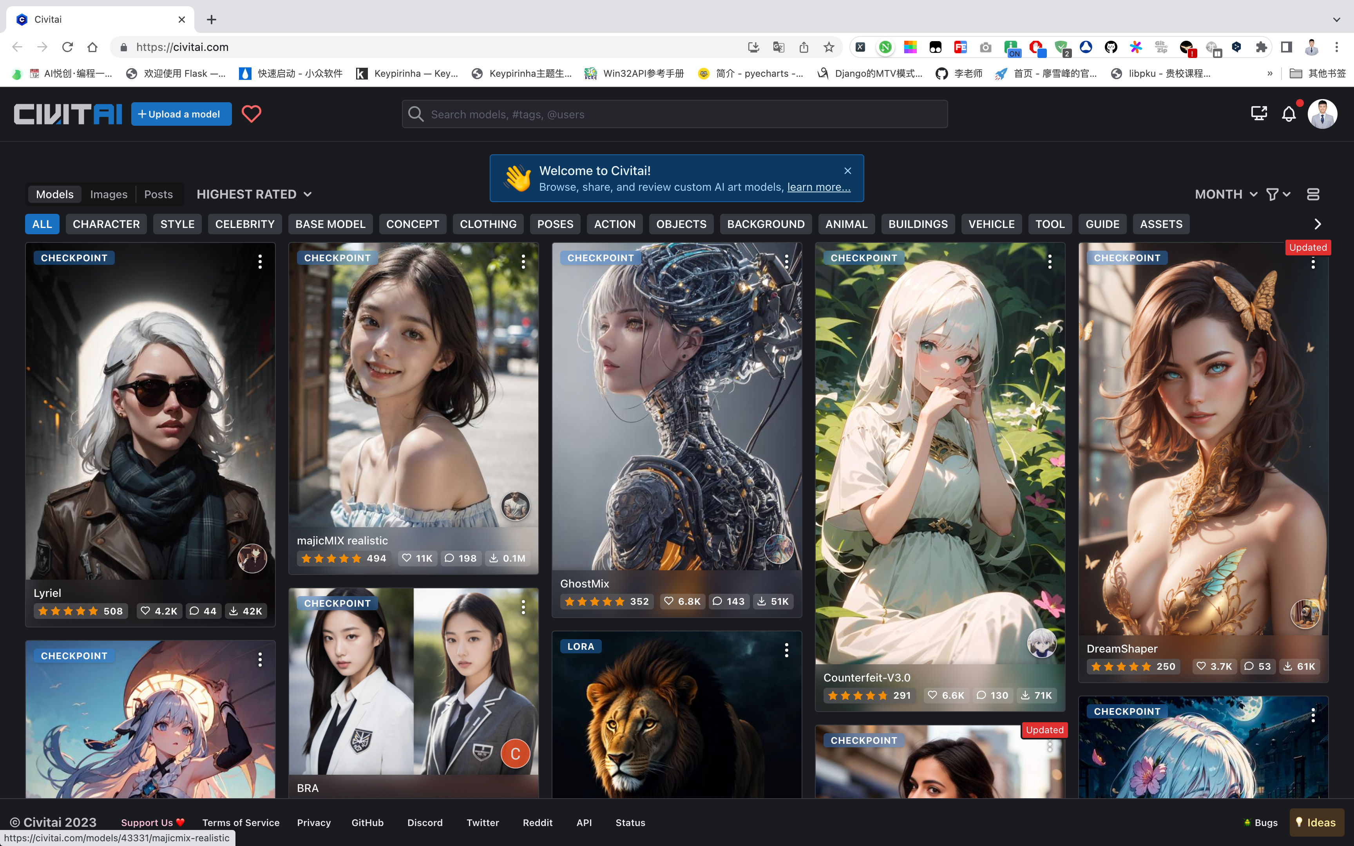Open the majicMIX realistic model thumbnail
The width and height of the screenshot is (1354, 846).
pos(413,384)
